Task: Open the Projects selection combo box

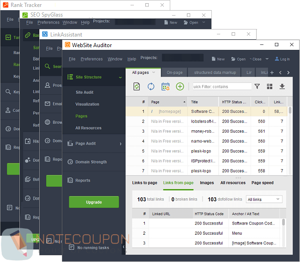Action: pyautogui.click(x=182, y=58)
